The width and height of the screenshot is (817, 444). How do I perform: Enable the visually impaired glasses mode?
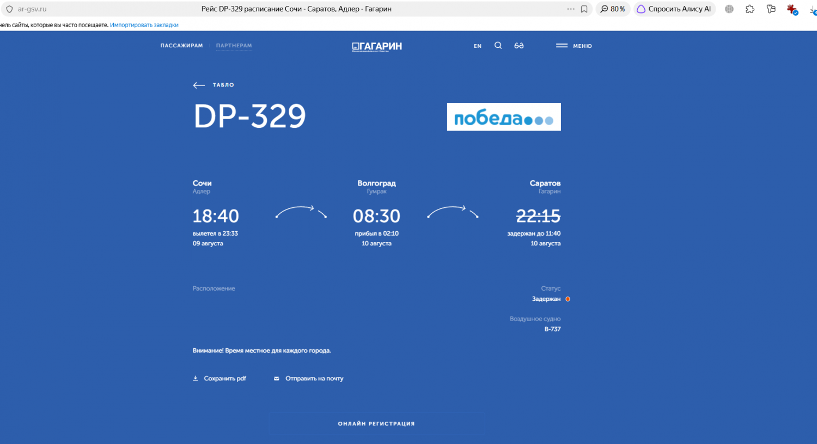(x=519, y=46)
